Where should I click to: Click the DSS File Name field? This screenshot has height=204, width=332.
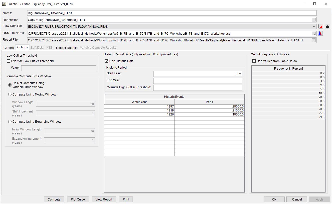point(169,33)
